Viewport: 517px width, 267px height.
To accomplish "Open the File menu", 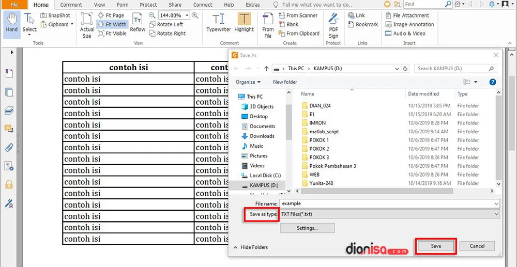I will 14,5.
